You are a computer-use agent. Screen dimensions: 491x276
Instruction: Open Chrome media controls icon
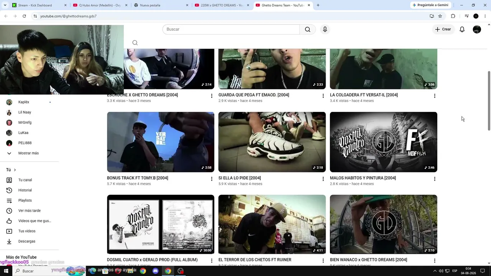(466, 16)
